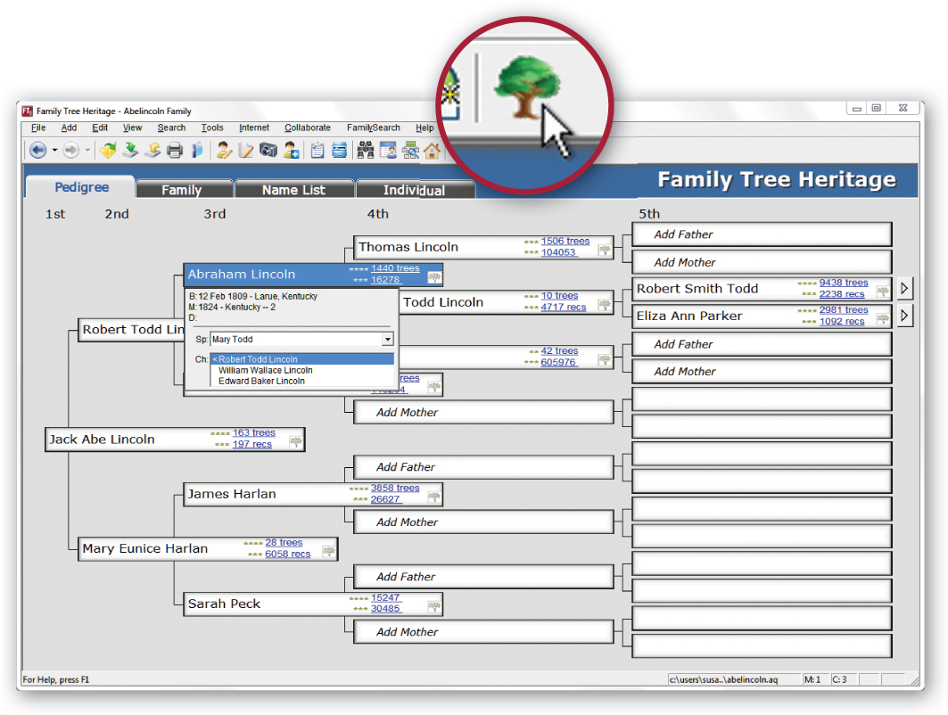The height and width of the screenshot is (715, 948).
Task: Switch to the Family tab
Action: (x=184, y=188)
